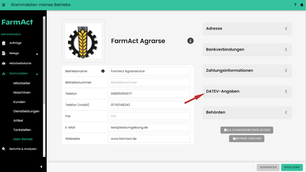Image resolution: width=306 pixels, height=172 pixels.
Task: Click the Verwerfen button
Action: click(268, 167)
